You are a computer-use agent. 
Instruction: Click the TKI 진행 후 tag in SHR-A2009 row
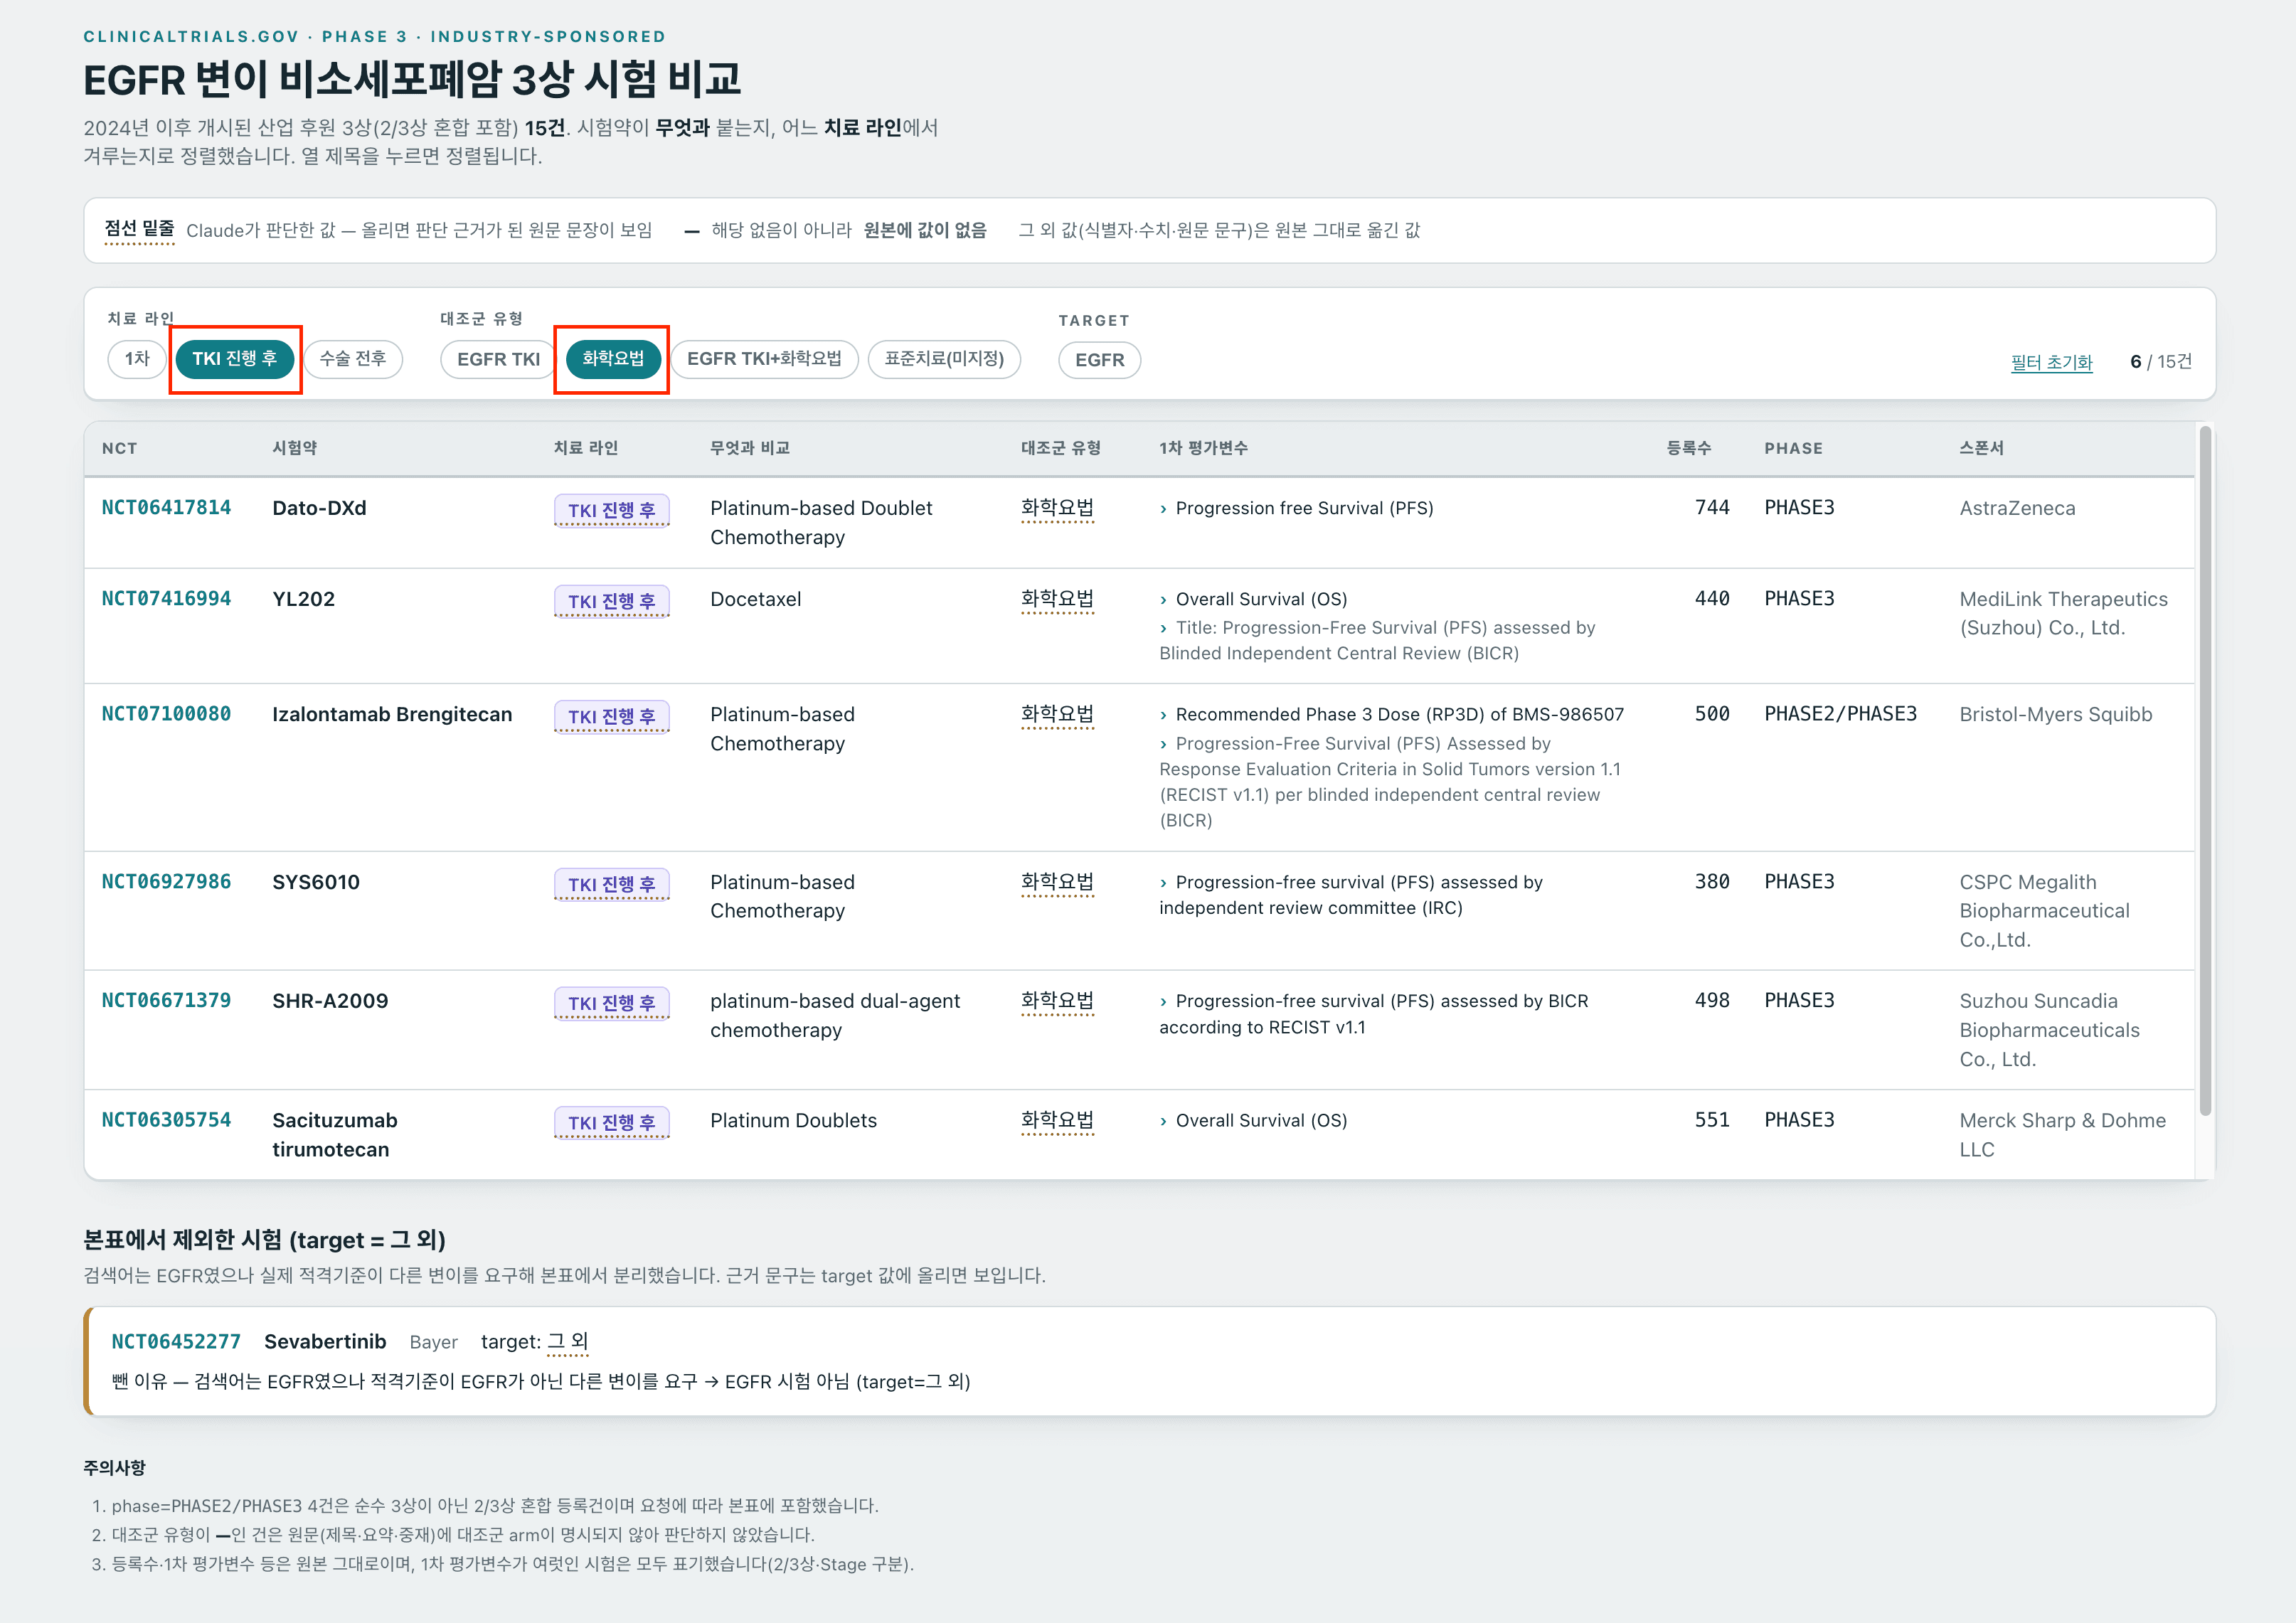point(612,1003)
